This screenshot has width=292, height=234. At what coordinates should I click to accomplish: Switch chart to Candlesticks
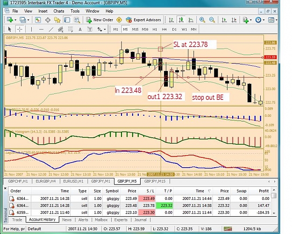point(181,20)
